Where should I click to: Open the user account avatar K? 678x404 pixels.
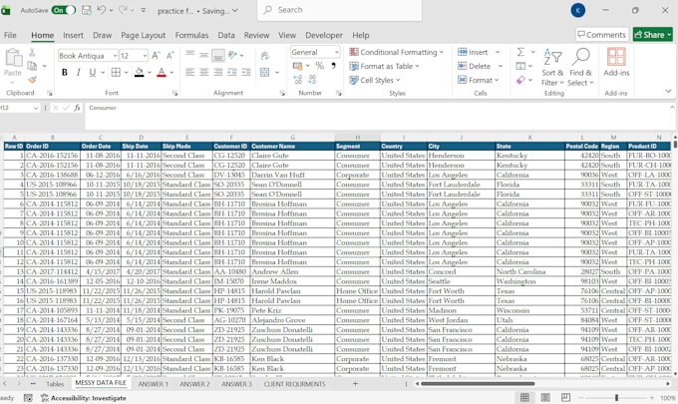(578, 10)
